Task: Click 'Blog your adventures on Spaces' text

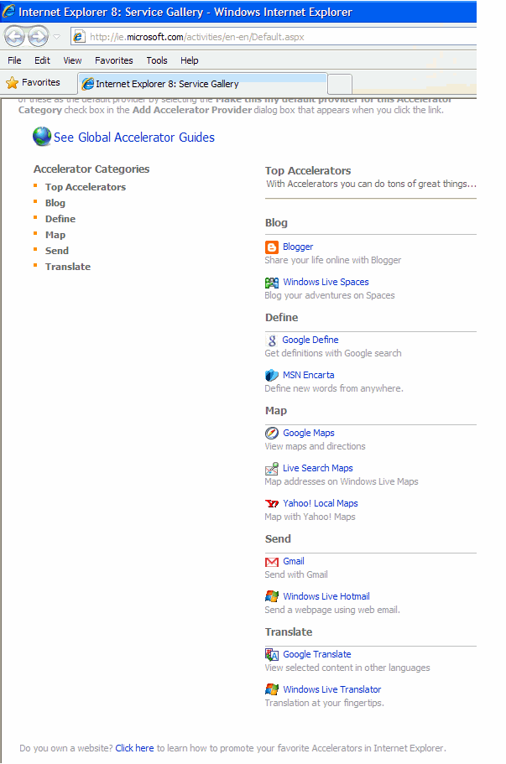Action: pos(330,295)
